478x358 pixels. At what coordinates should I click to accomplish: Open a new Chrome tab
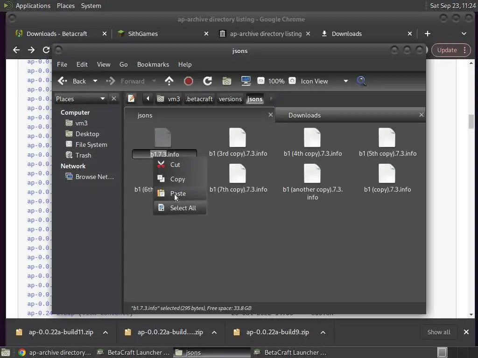(428, 34)
